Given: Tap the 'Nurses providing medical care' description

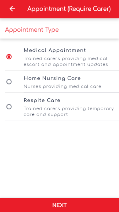Looking at the screenshot, I should click(x=62, y=86).
